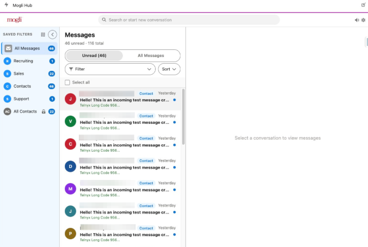Click the Contact tag on D's message
Screen dimensions: 368x247
[x=146, y=161]
